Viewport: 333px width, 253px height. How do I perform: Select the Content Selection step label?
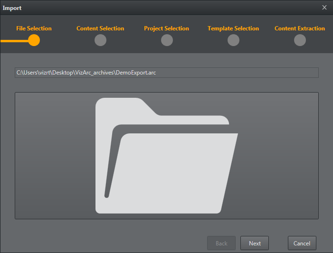point(100,28)
